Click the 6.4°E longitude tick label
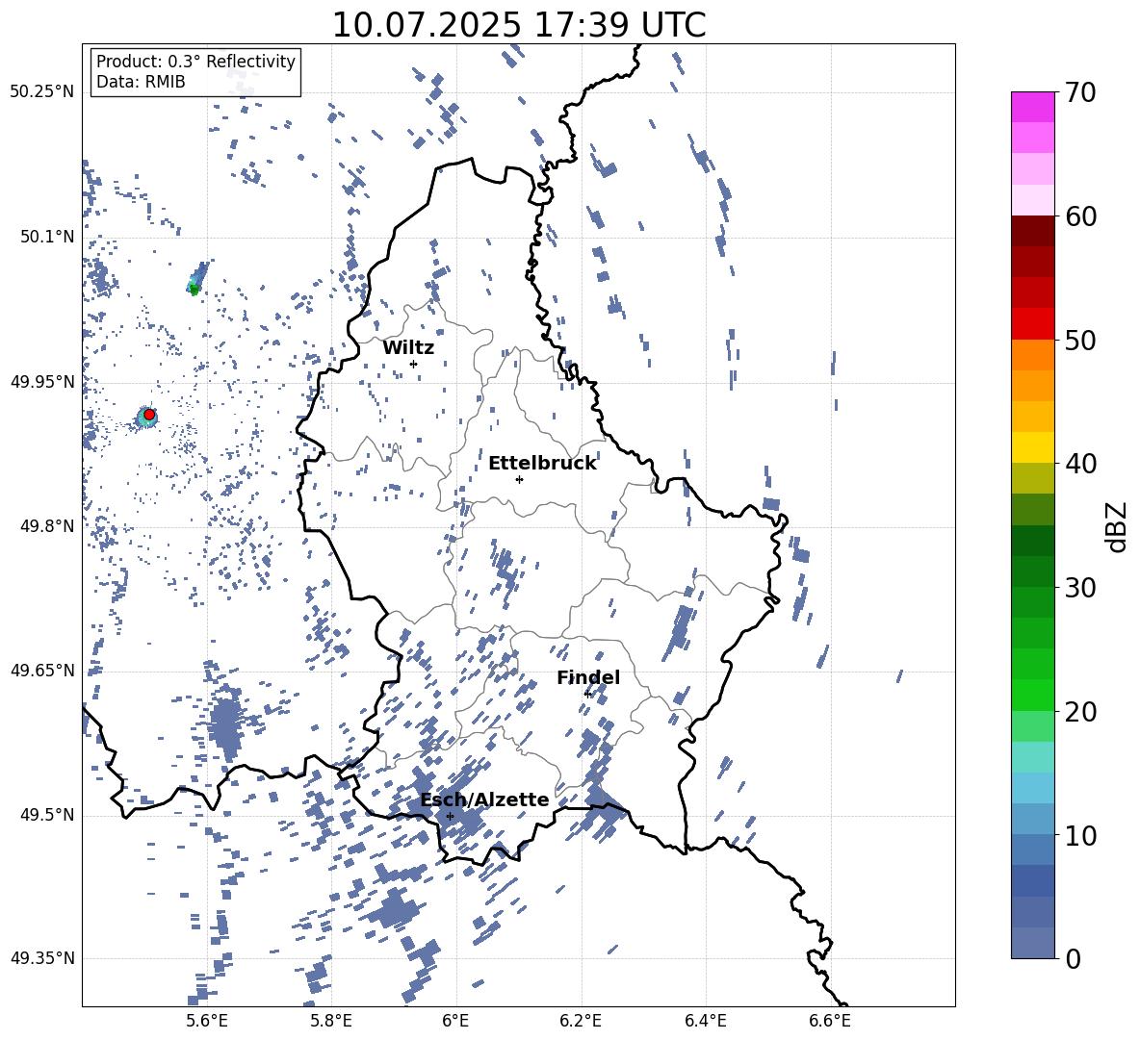The image size is (1140, 1040). click(705, 1021)
